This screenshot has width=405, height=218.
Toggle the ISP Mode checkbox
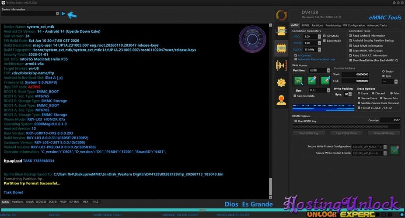click(x=325, y=36)
